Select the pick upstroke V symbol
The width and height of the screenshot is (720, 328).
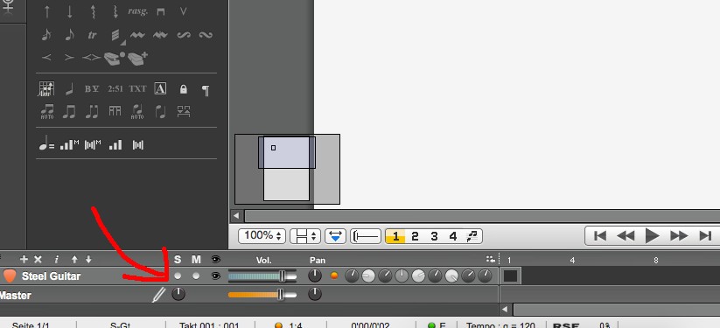click(x=183, y=12)
